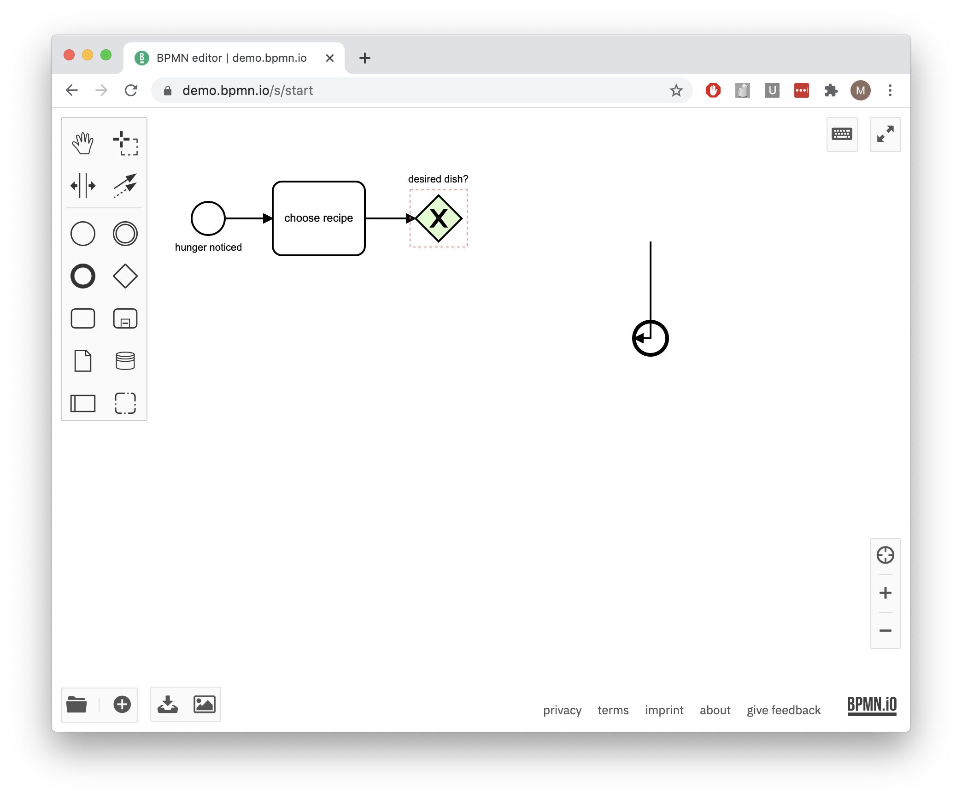Select the space tool

click(83, 185)
